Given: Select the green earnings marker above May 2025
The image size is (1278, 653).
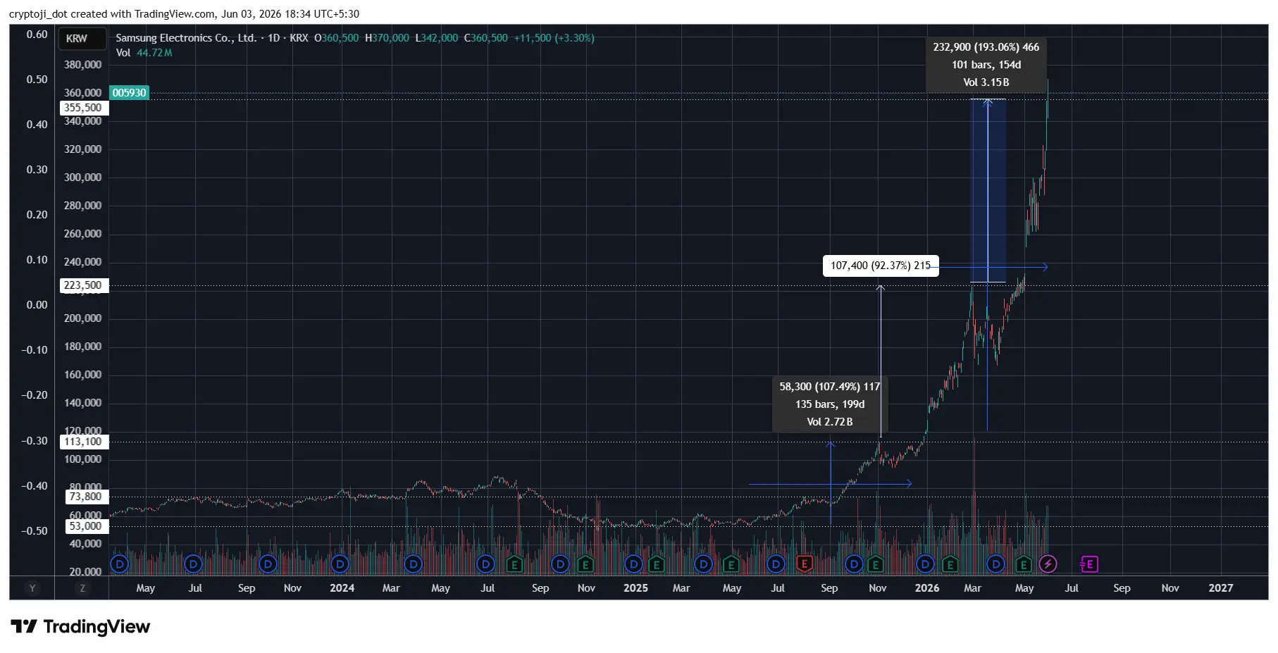Looking at the screenshot, I should (x=731, y=564).
